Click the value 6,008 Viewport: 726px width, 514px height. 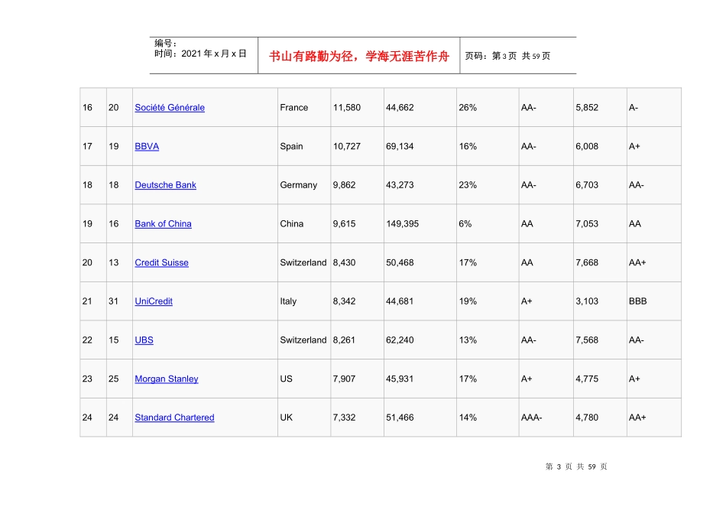point(587,146)
